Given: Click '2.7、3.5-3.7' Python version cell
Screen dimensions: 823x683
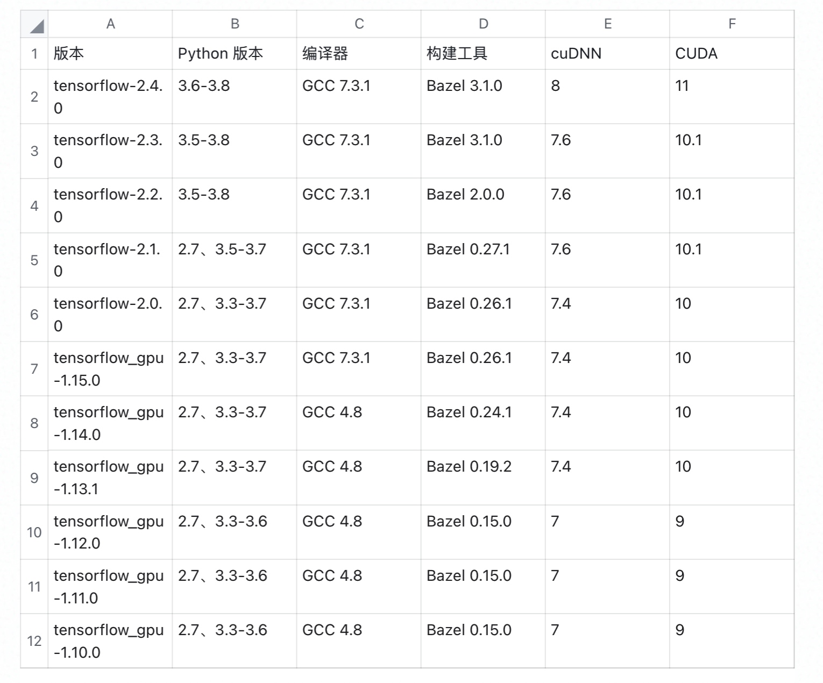Looking at the screenshot, I should (235, 260).
